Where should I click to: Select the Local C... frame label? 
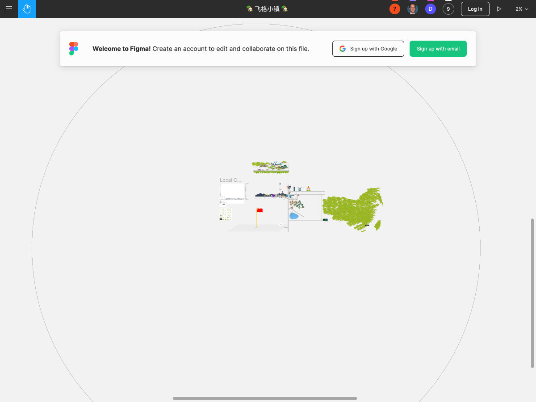[x=230, y=180]
